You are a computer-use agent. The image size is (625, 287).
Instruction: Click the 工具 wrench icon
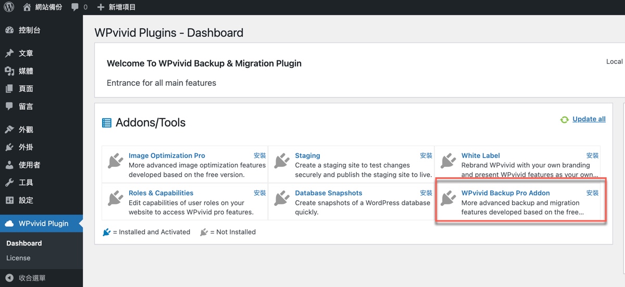pos(9,182)
